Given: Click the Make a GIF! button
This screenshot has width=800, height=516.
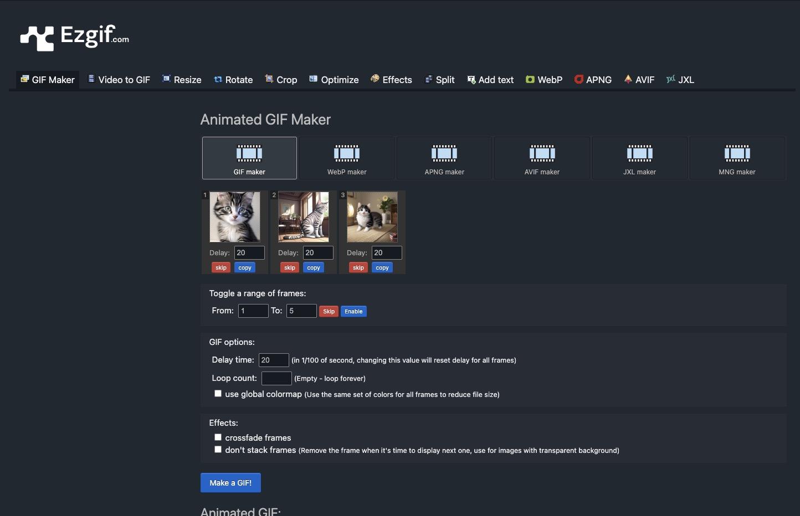Looking at the screenshot, I should 230,483.
